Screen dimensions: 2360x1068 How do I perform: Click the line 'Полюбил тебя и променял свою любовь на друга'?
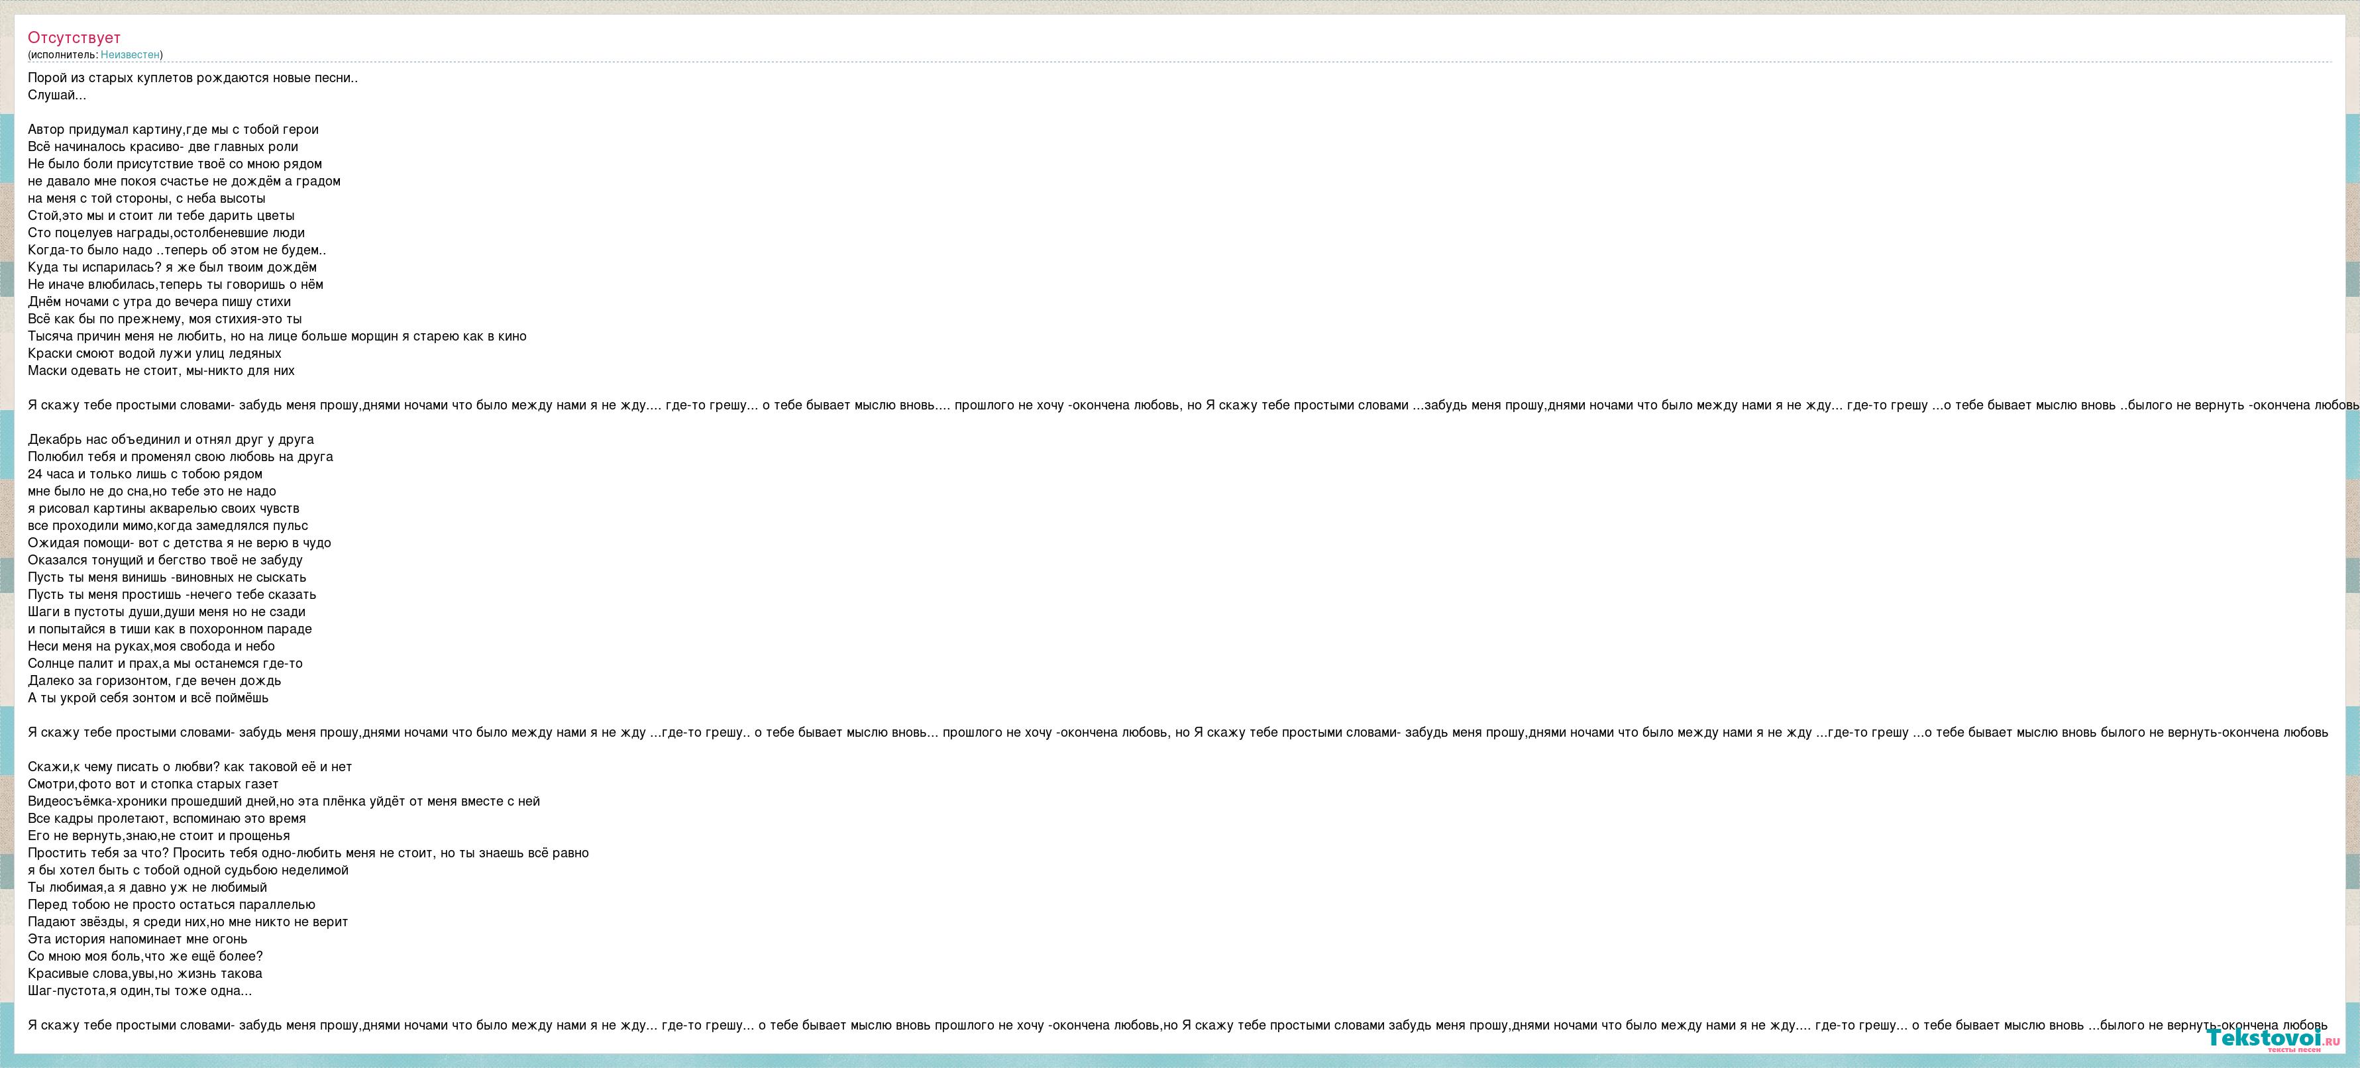pyautogui.click(x=180, y=456)
